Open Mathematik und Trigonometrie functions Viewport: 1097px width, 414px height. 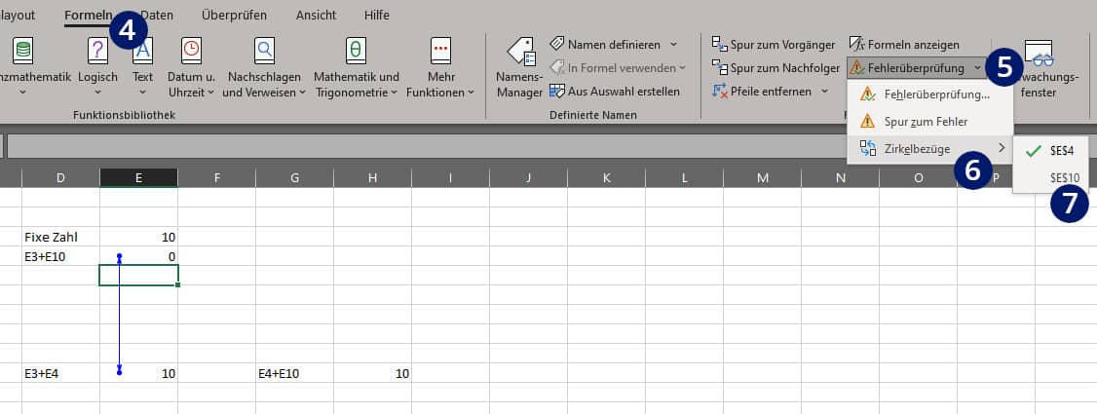(357, 67)
